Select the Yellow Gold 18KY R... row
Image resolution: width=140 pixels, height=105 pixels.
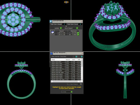click(x=66, y=69)
